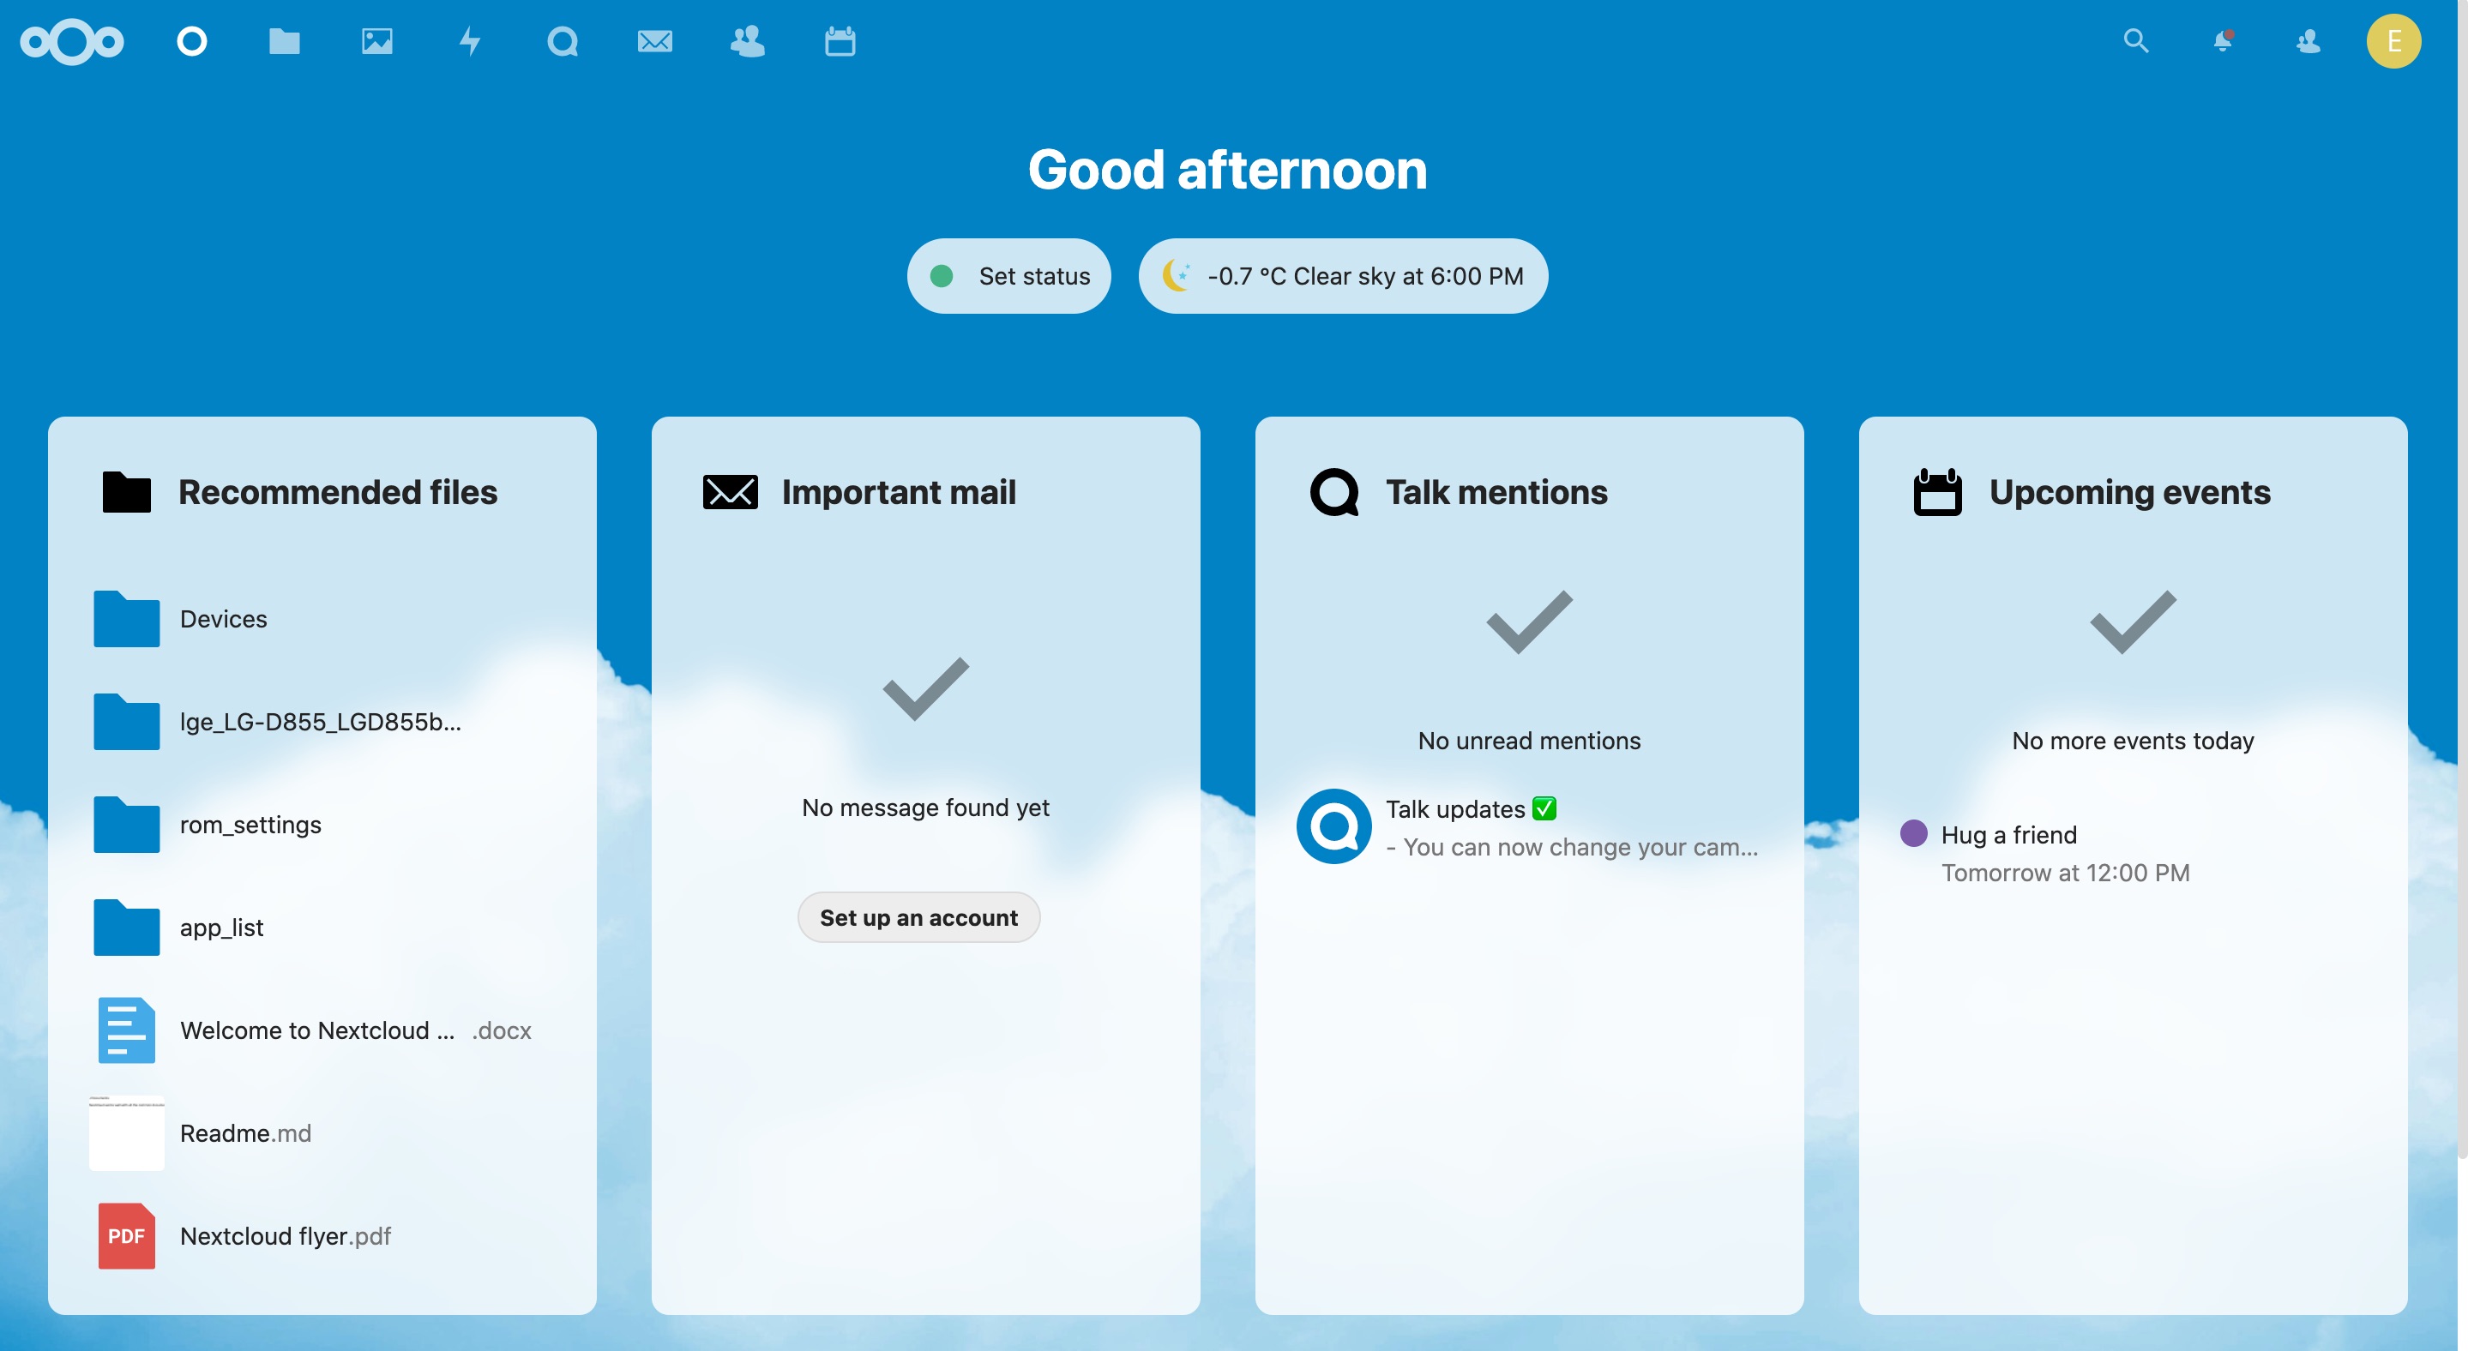
Task: Select the Nextcloud home logo
Action: point(75,40)
